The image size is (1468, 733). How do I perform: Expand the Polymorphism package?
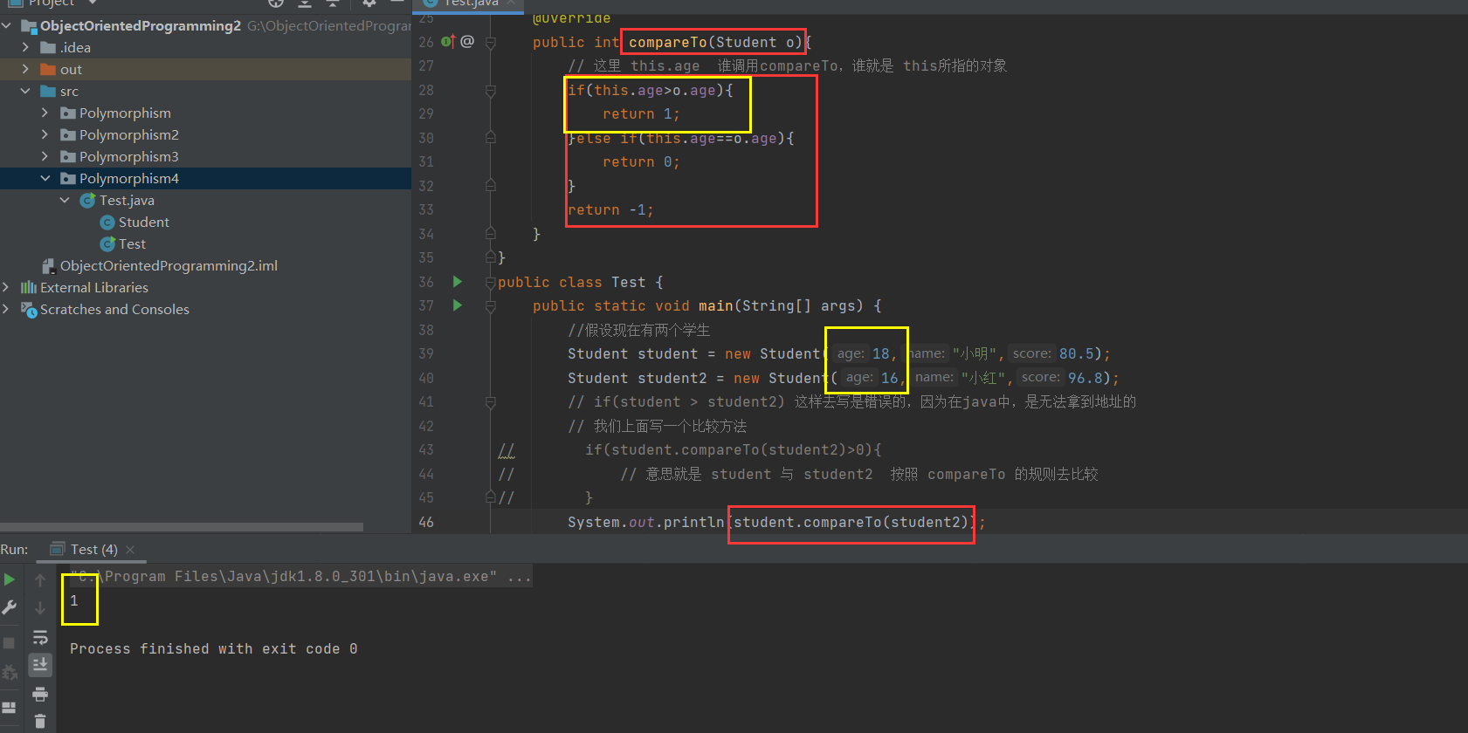45,113
